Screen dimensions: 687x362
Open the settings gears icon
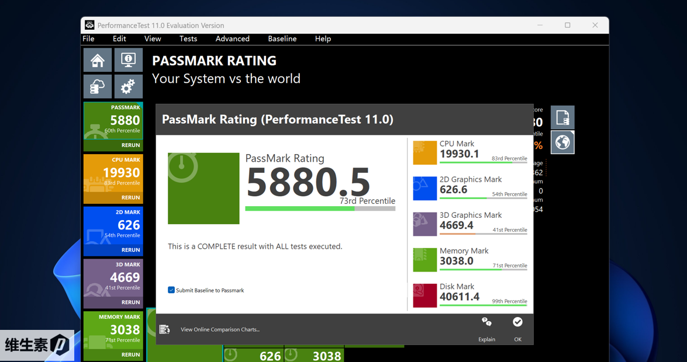pyautogui.click(x=128, y=87)
